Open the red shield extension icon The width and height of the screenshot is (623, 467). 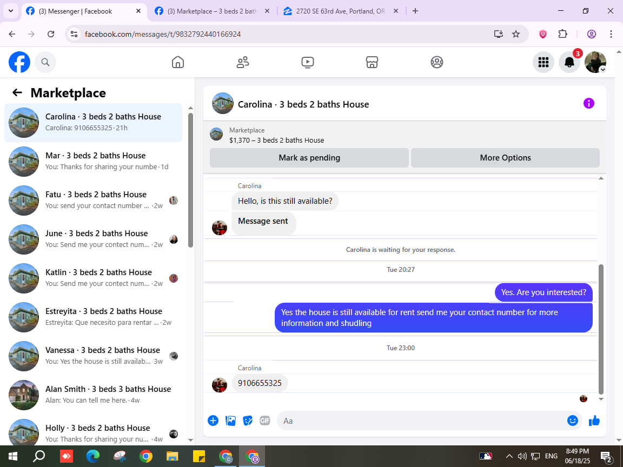(542, 34)
